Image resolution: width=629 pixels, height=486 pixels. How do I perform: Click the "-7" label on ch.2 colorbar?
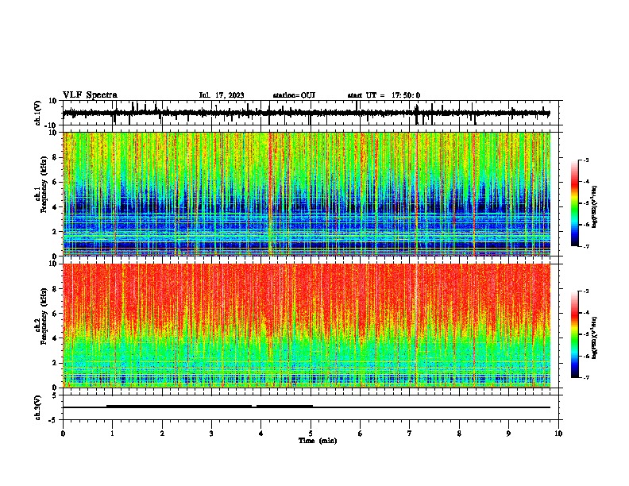pyautogui.click(x=586, y=377)
